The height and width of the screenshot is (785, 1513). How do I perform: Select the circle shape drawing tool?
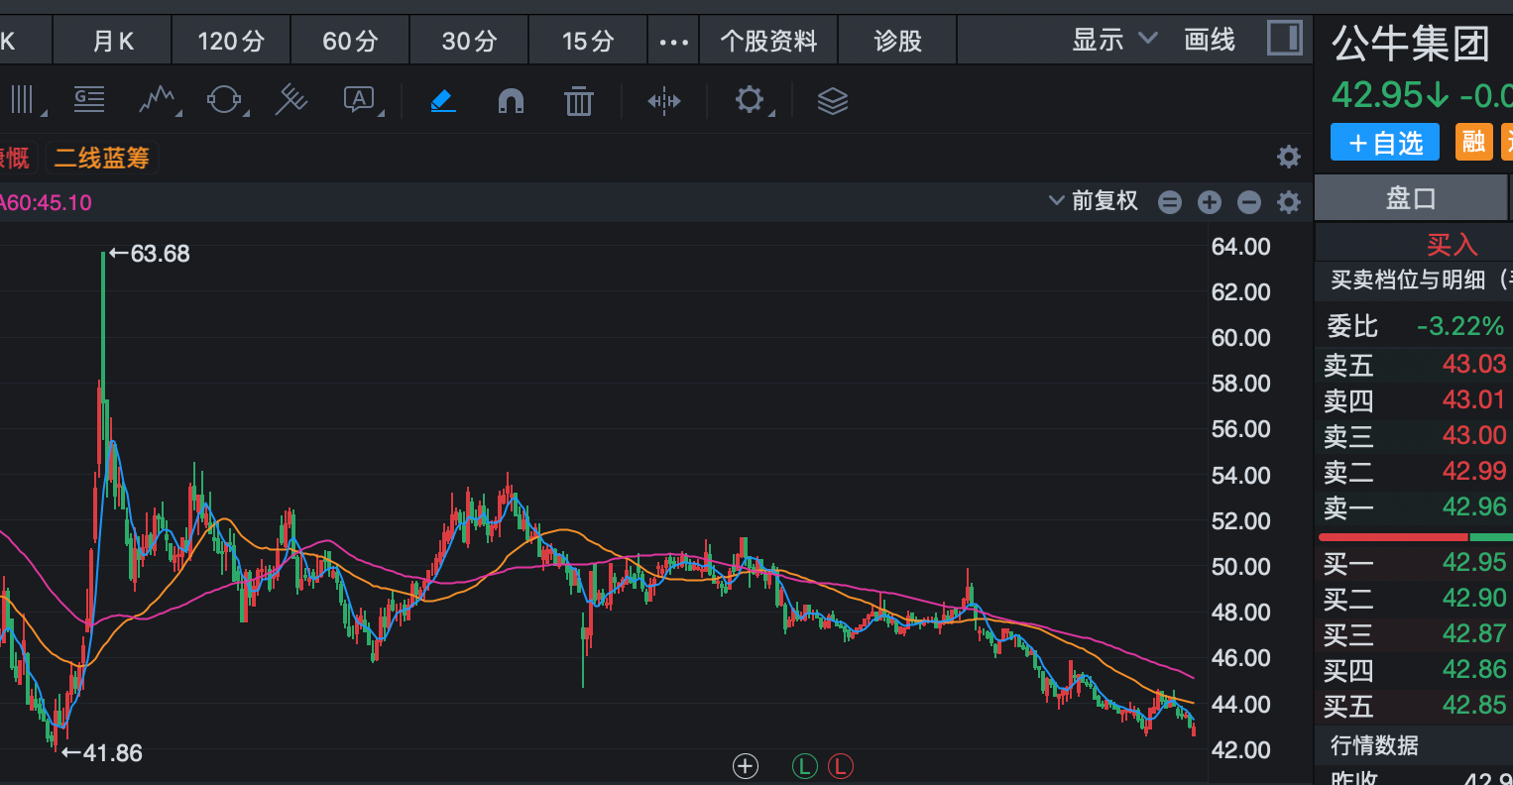click(x=224, y=99)
